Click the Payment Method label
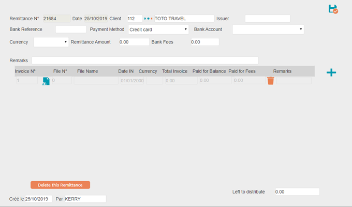Viewport: 352px width, 207px height. 107,29
